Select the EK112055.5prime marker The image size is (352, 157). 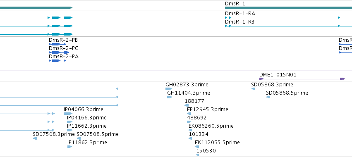[197, 147]
